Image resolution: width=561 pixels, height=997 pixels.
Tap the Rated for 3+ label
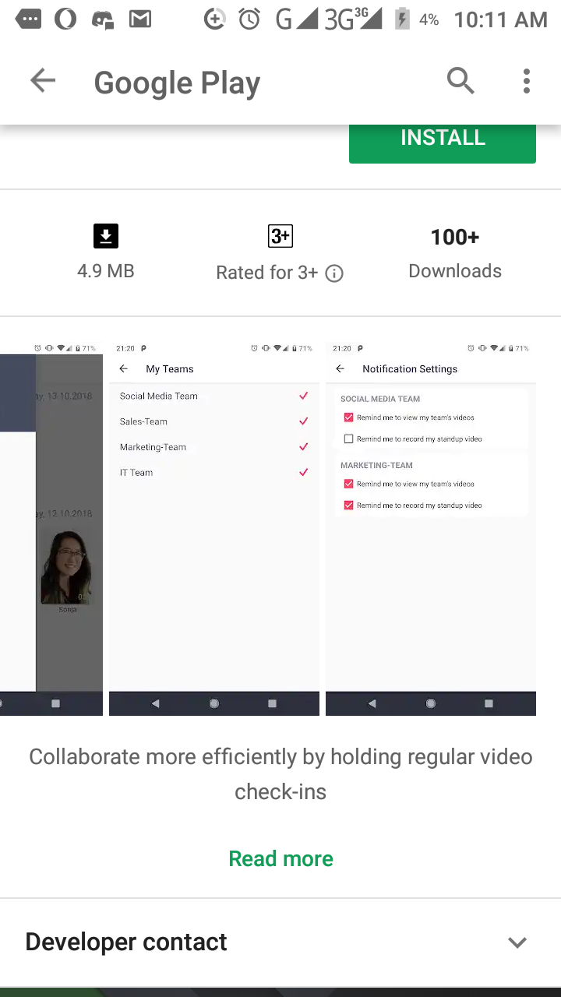click(267, 273)
